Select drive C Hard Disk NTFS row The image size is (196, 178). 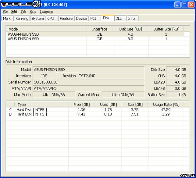click(x=95, y=110)
